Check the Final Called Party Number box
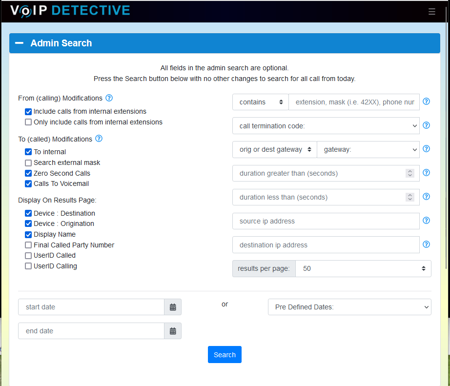The image size is (450, 386). pos(28,245)
